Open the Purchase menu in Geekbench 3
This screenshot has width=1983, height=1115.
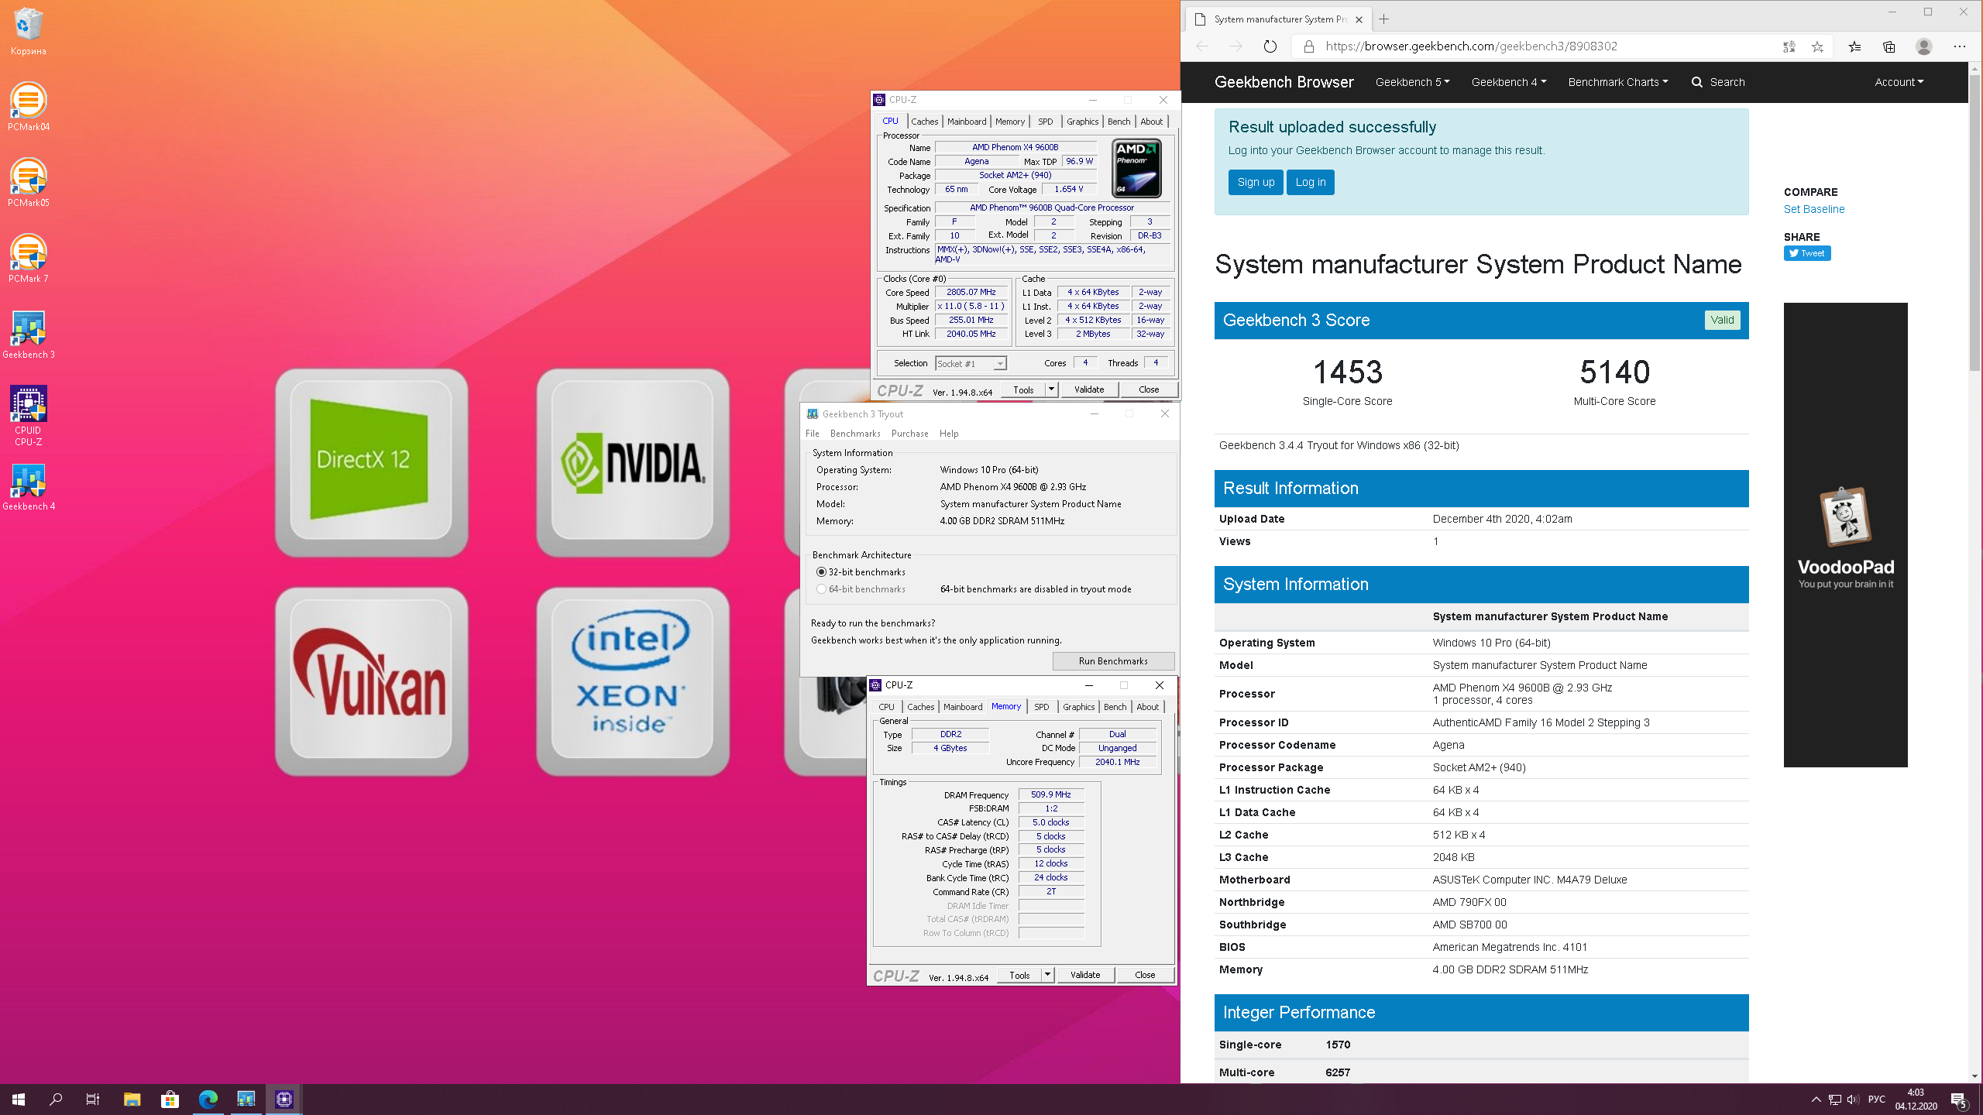[909, 434]
